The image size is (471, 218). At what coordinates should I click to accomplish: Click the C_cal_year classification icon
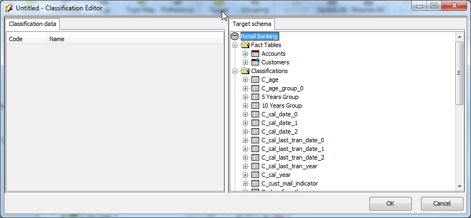pyautogui.click(x=255, y=175)
